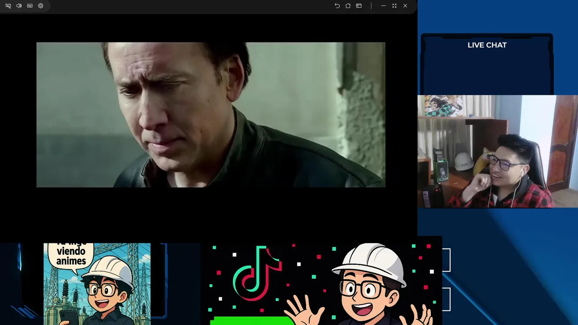Click the movie video frame
The height and width of the screenshot is (325, 578).
coord(211,115)
